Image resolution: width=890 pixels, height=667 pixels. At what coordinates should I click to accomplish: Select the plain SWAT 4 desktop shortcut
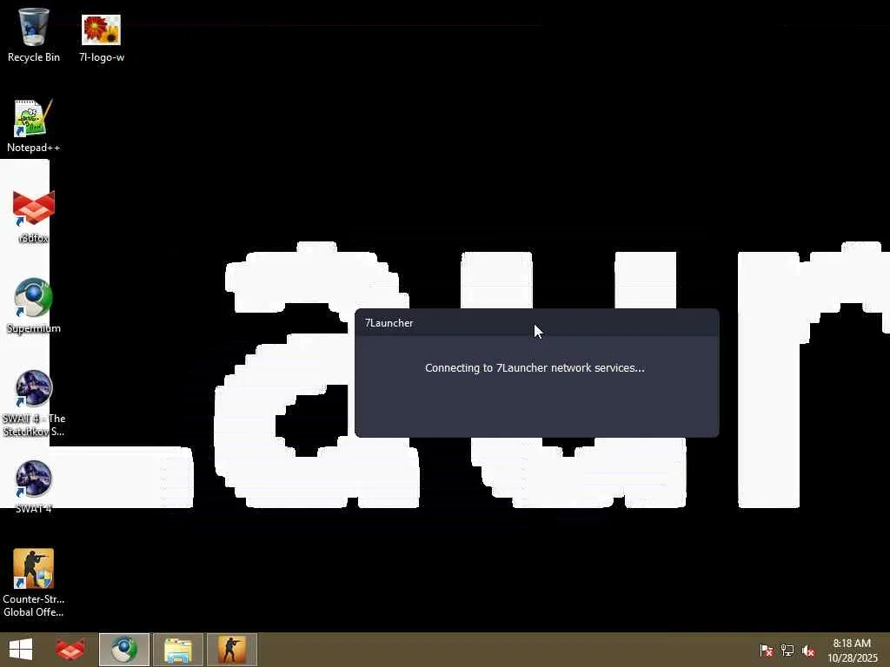34,486
